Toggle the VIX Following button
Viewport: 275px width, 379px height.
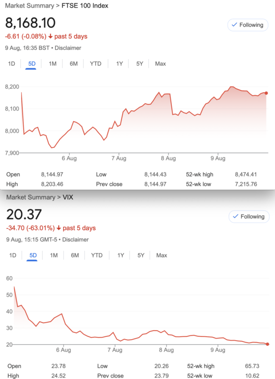coord(249,217)
